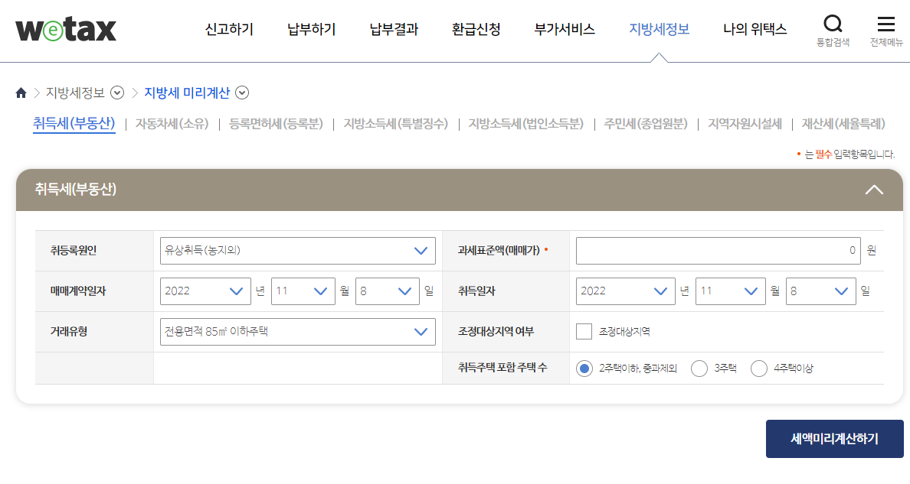Open the 매매계약일자 year dropdown

(205, 291)
